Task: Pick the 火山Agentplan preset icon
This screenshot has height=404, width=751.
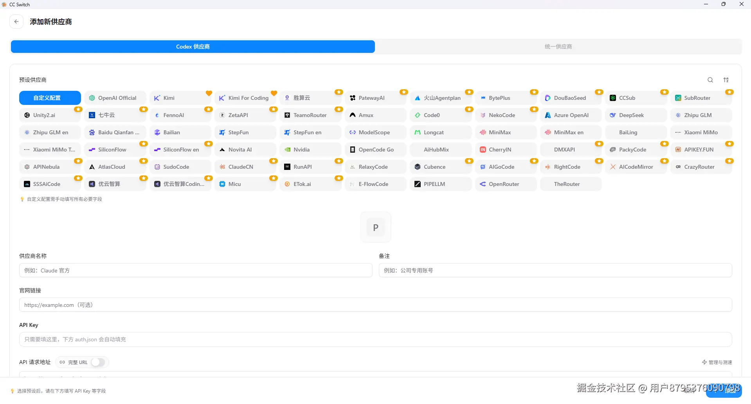Action: tap(418, 98)
